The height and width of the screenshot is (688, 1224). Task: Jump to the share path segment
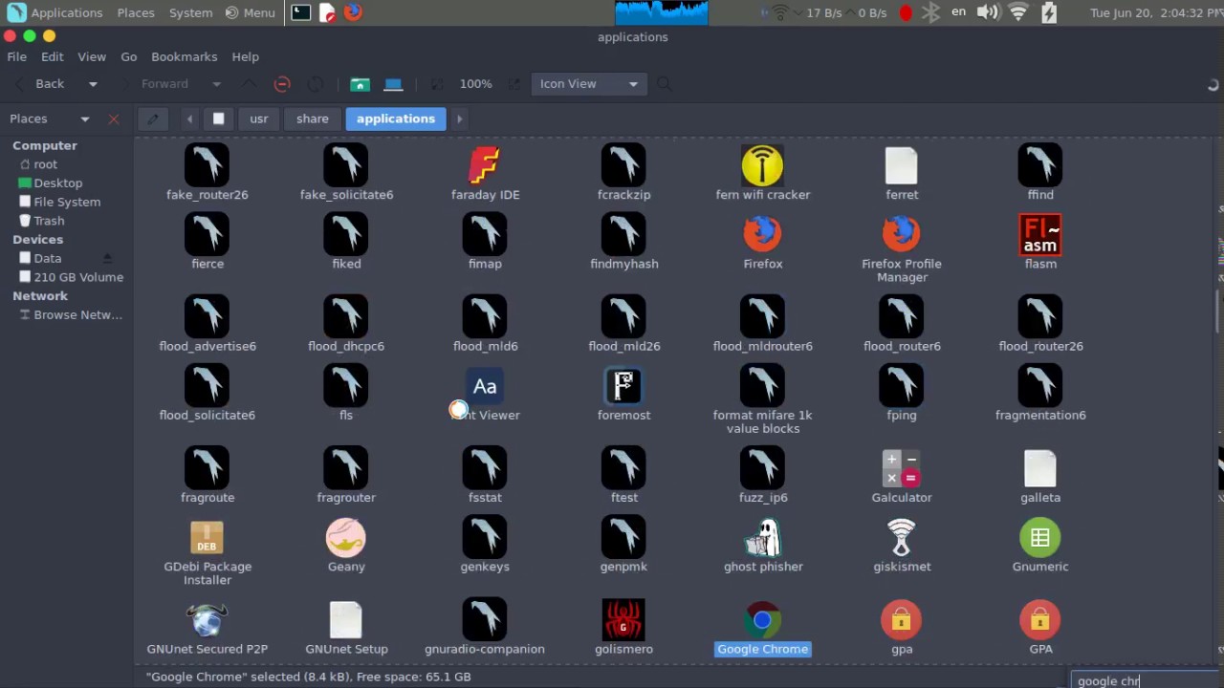[x=313, y=118]
